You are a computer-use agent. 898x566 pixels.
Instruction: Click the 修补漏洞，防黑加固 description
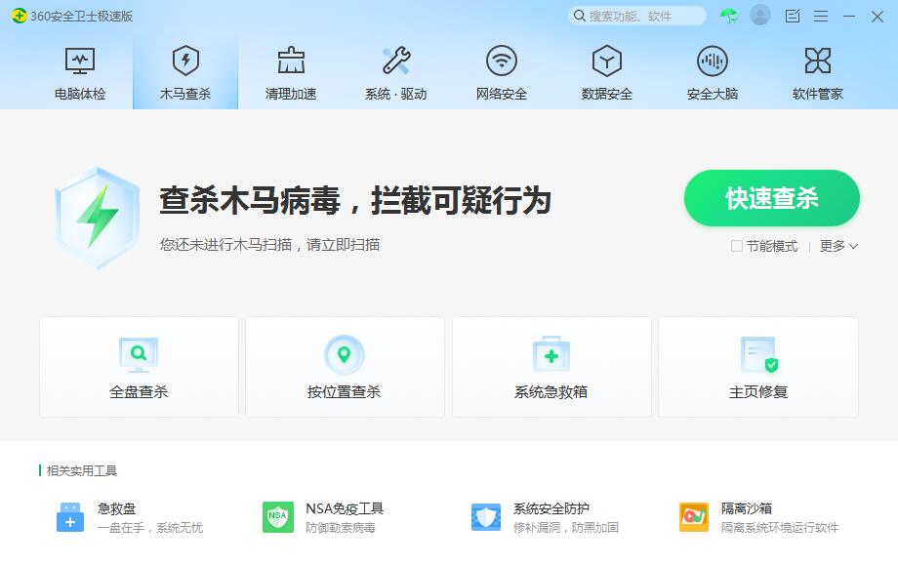(x=566, y=528)
